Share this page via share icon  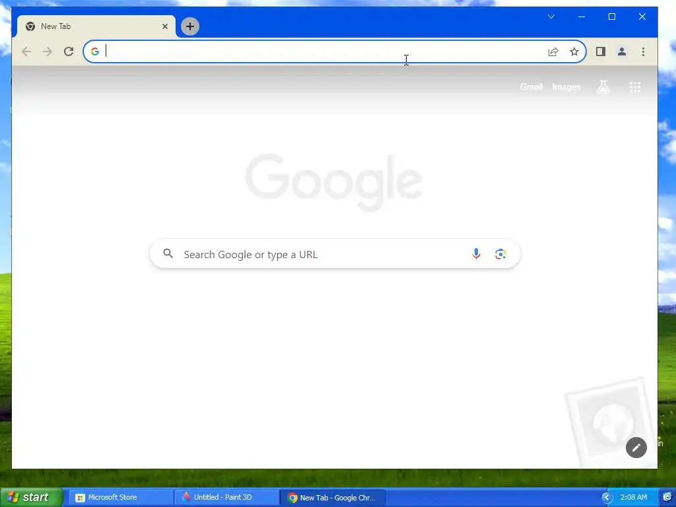point(553,51)
